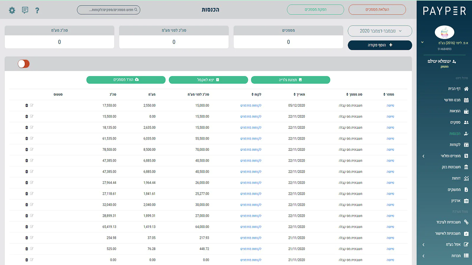Image resolution: width=472 pixels, height=265 pixels.
Task: Open the settings gear icon
Action: click(12, 11)
